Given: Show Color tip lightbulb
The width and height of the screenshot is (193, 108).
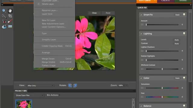Looking at the screenshot, I should coord(184,78).
